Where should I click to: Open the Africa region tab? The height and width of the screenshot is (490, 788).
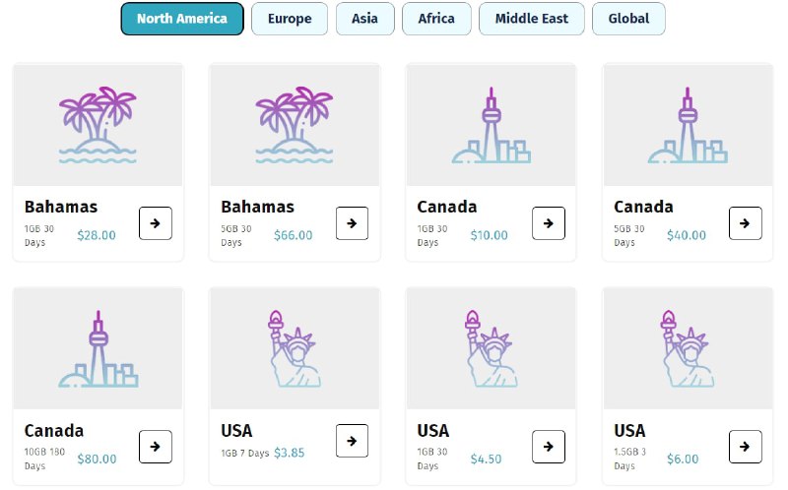(435, 19)
